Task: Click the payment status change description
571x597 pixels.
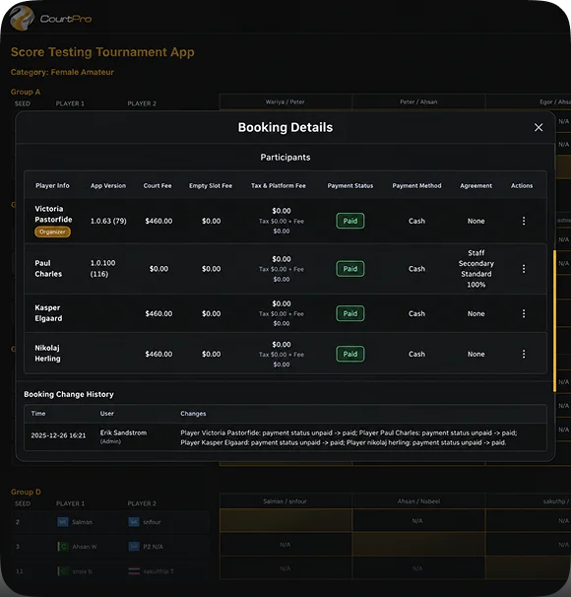Action: coord(349,437)
